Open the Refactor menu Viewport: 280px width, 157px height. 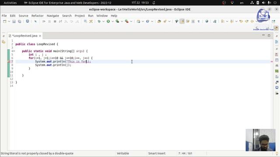pos(38,16)
